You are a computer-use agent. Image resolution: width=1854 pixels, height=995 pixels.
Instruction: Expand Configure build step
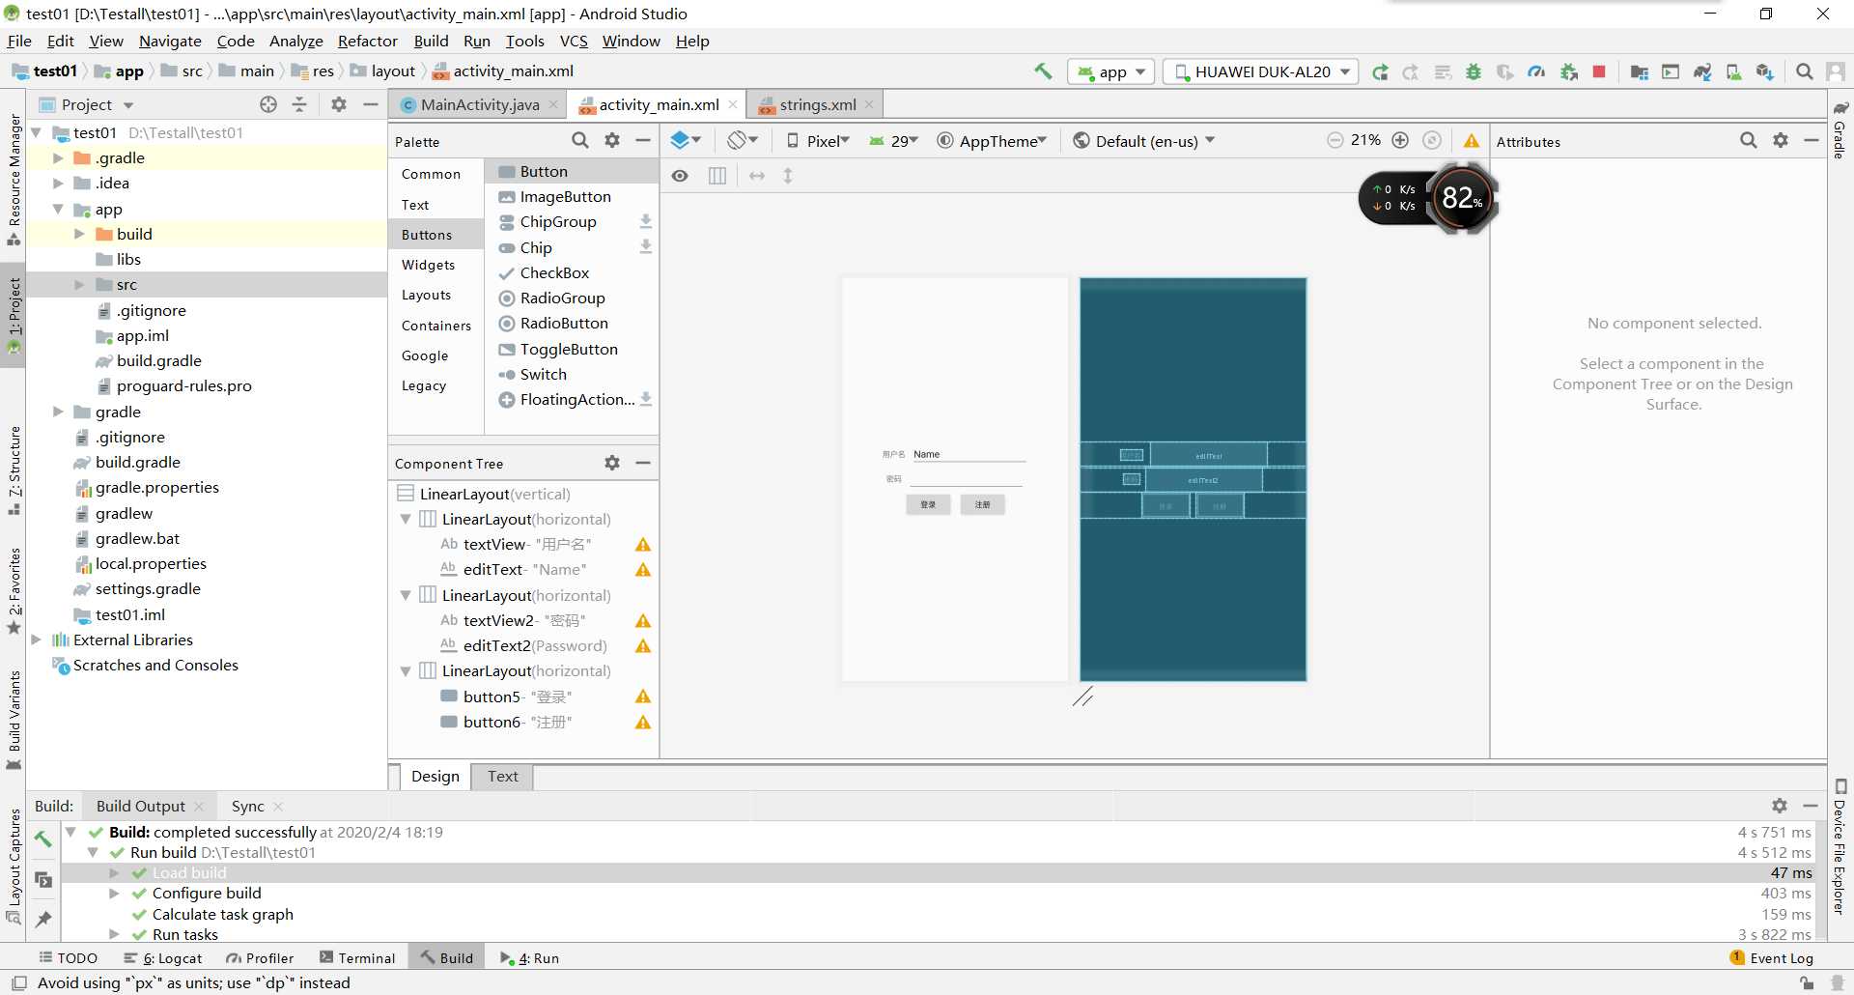click(x=114, y=893)
